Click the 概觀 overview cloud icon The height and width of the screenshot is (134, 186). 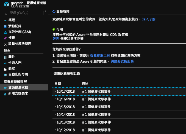pos(5,20)
